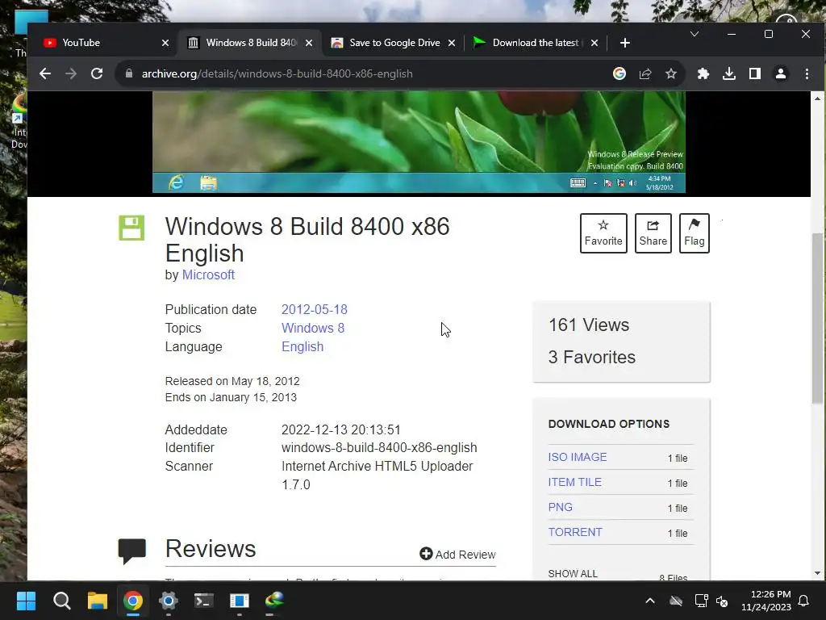Click the scrollbar up arrow
This screenshot has height=620, width=826.
tap(817, 98)
